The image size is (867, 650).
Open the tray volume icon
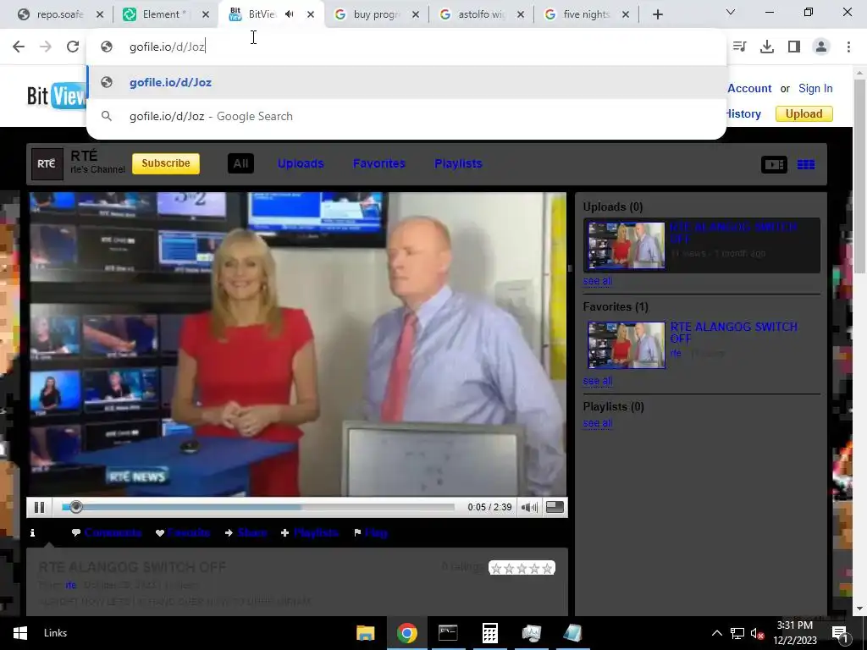[757, 633]
